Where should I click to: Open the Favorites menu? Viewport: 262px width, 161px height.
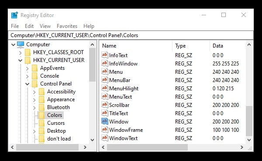tap(67, 26)
